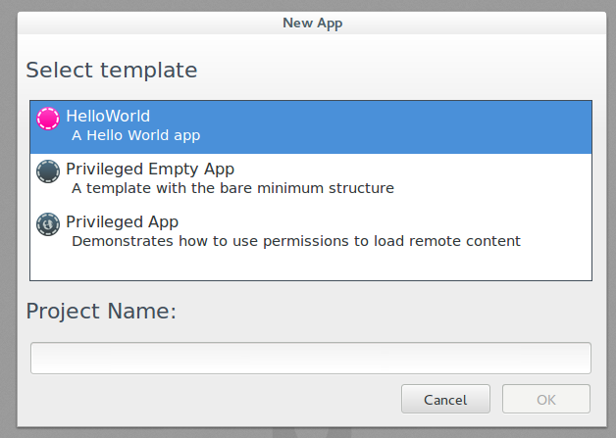Click blank title bar left of 'New App'
Screen dimensions: 616x438
147,22
